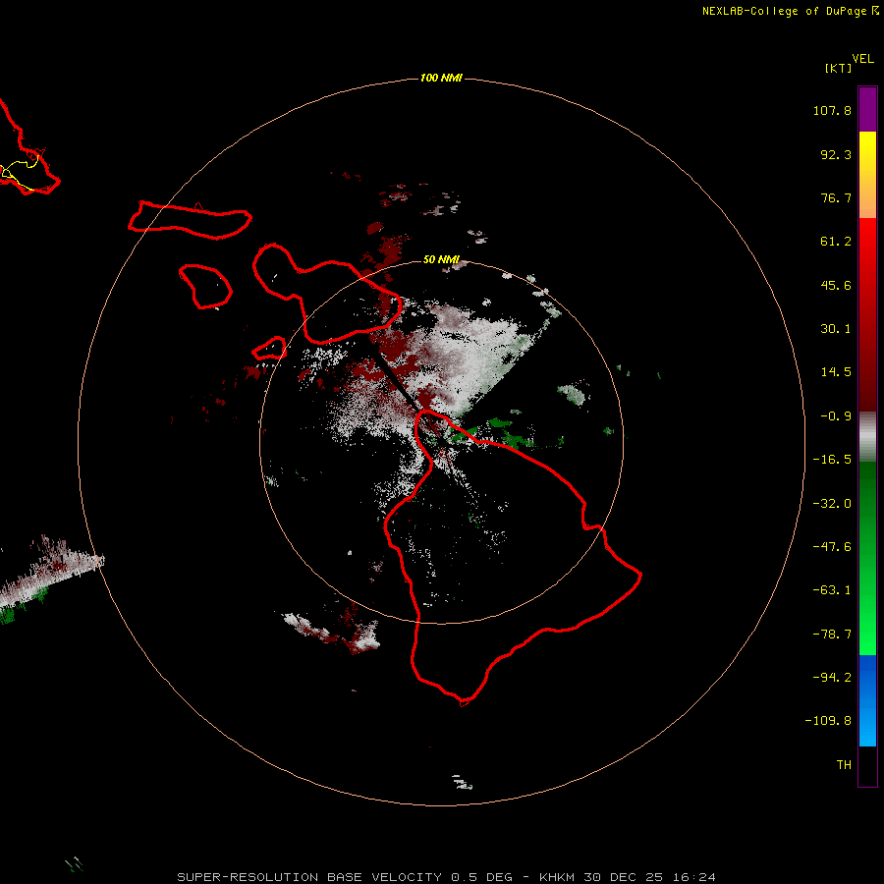
Task: Click the -47.6 scale value
Action: click(832, 547)
